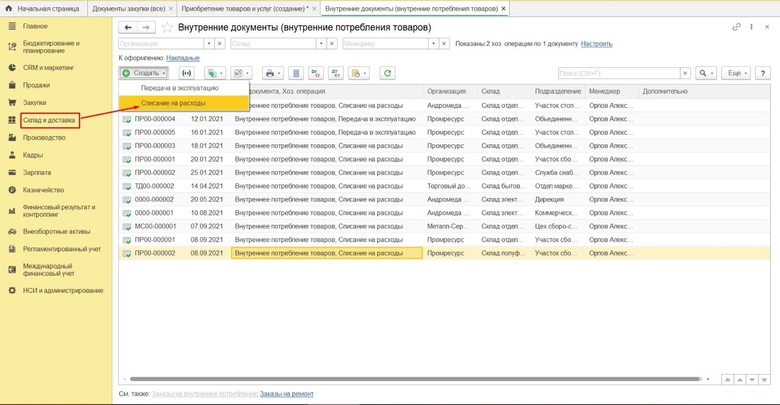
Task: Close the Приобретение товаров и услуг tab
Action: click(314, 9)
